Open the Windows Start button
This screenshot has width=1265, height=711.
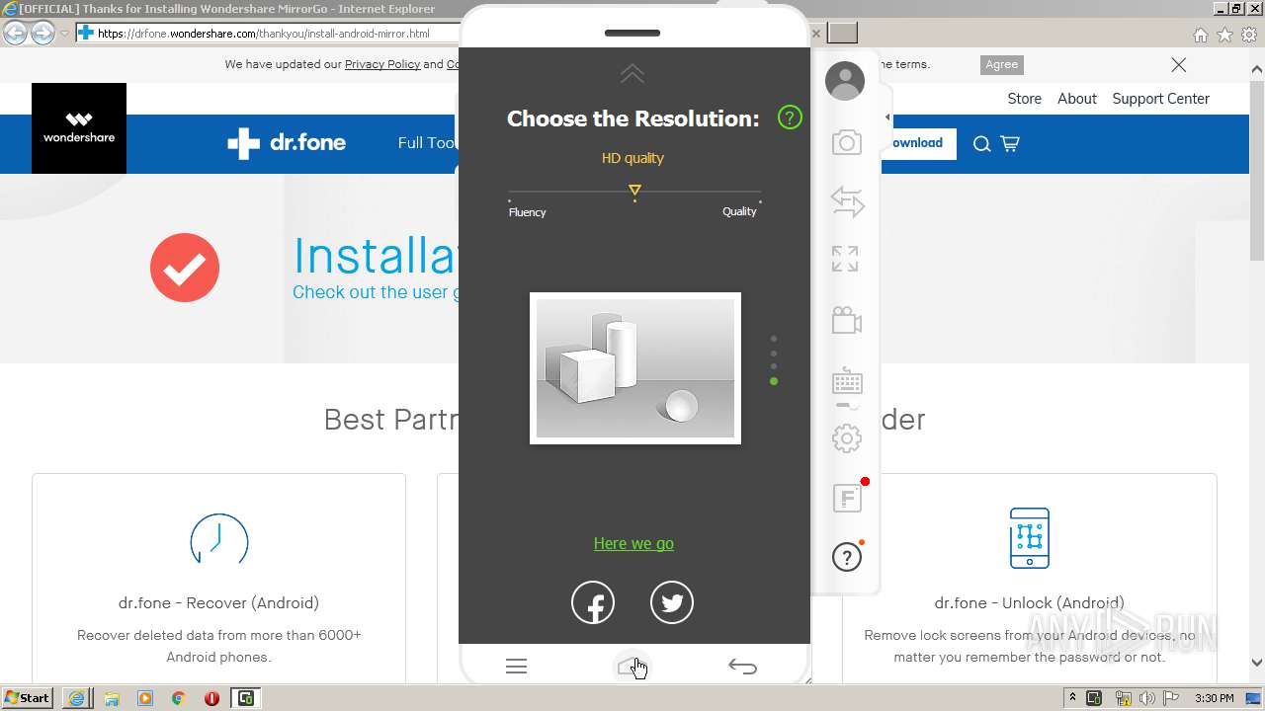click(x=28, y=698)
